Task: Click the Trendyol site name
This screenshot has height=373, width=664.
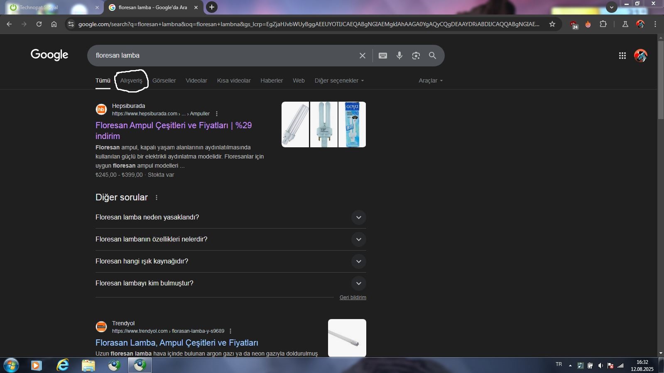Action: [123, 323]
